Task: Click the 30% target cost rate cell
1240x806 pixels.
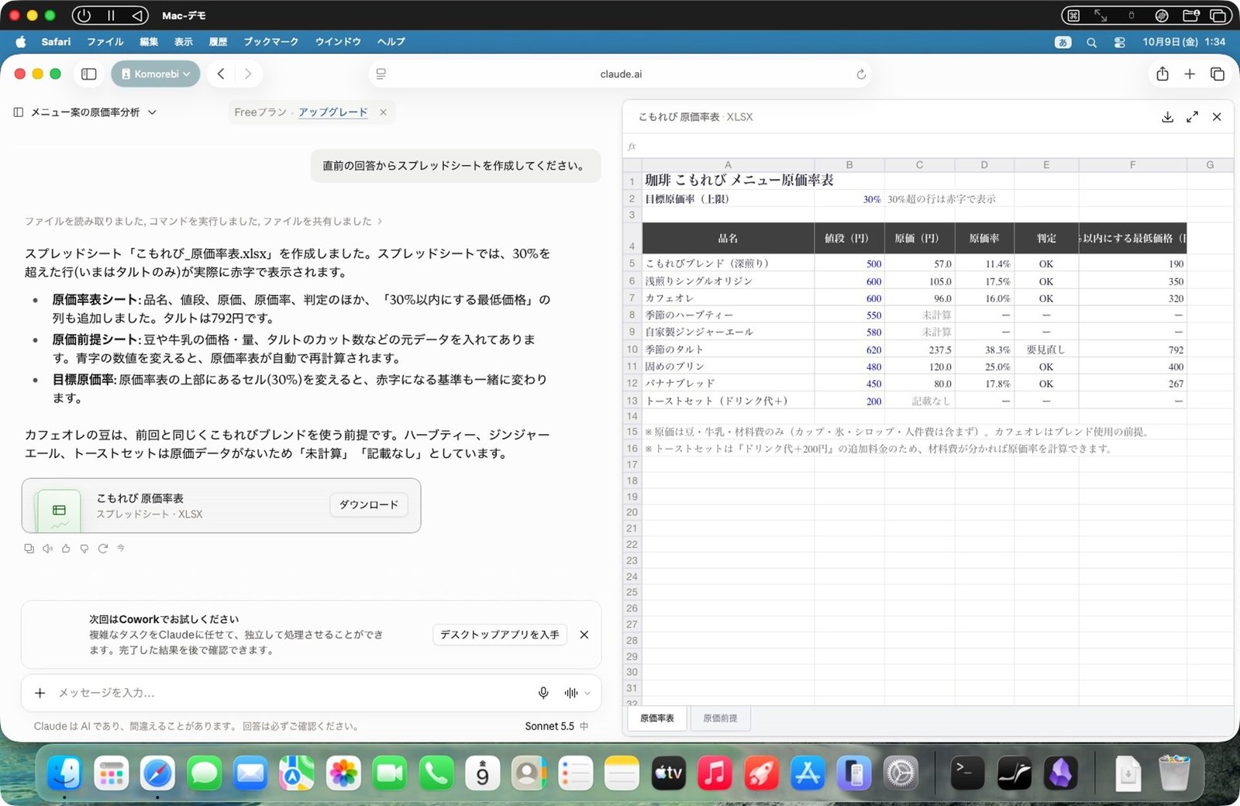Action: click(849, 199)
